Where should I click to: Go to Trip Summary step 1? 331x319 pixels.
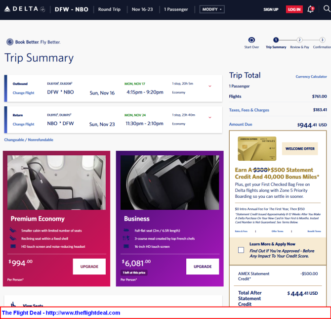[276, 43]
